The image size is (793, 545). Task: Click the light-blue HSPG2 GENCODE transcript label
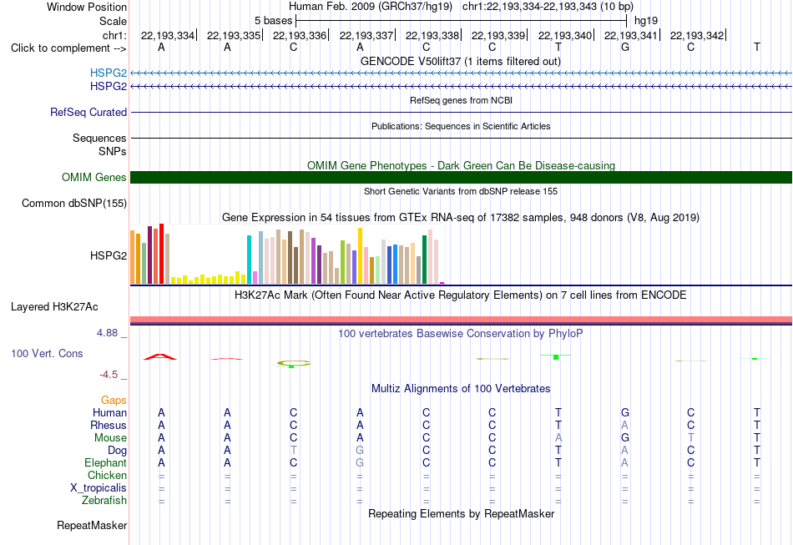point(109,73)
